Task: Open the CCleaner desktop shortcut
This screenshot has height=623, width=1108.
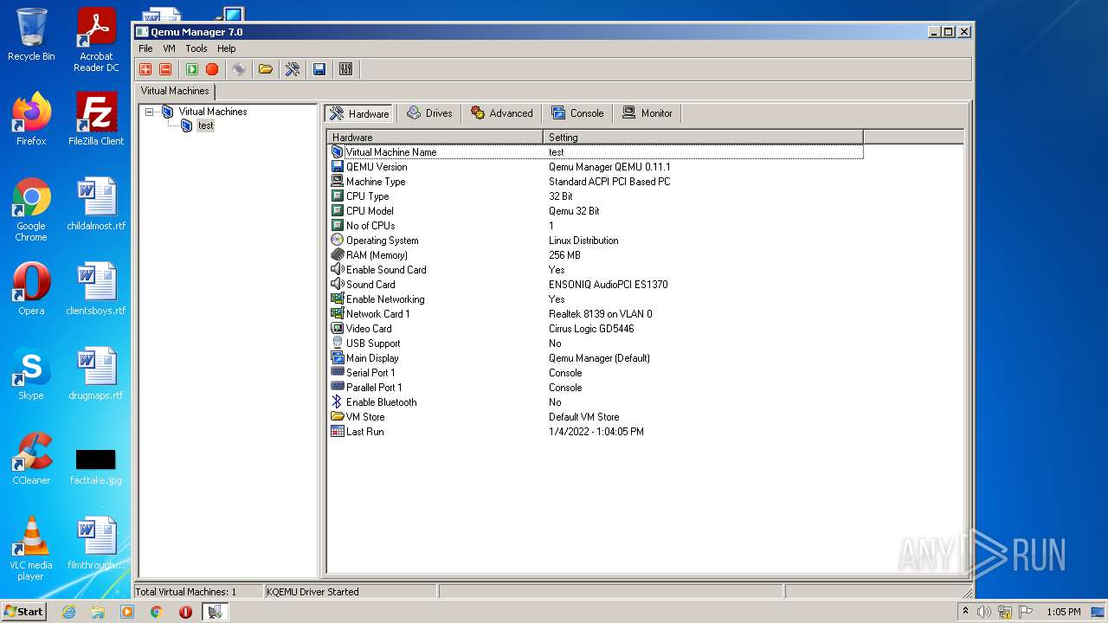Action: pyautogui.click(x=31, y=459)
